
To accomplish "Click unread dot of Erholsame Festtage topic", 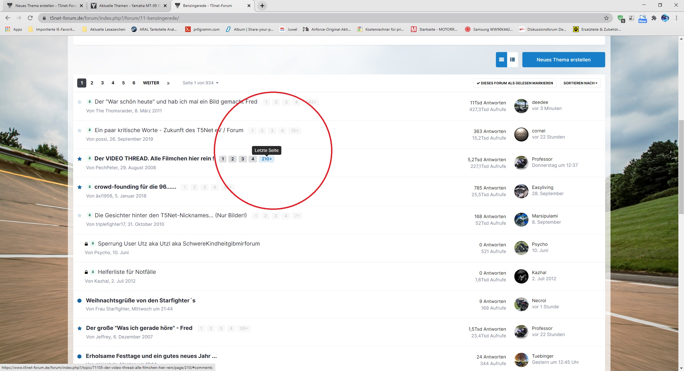I will [x=79, y=356].
